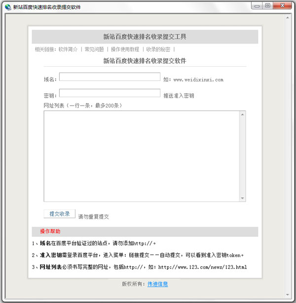Open the 常见问题 link
Screen dimensions: 296x303
coord(94,49)
